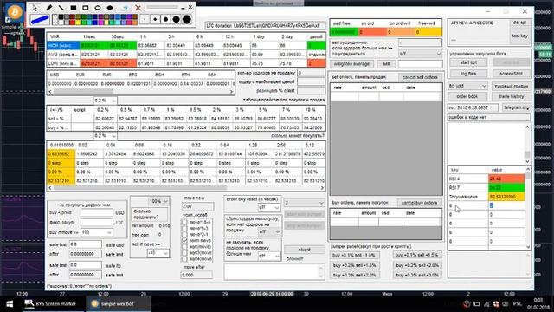Enable the sqrt3(move checkbox
The height and width of the screenshot is (312, 554).
coord(184,252)
